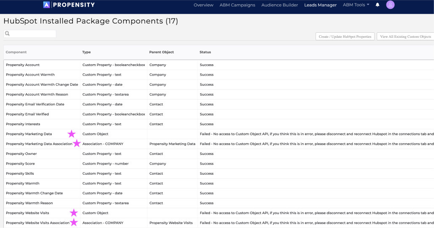The width and height of the screenshot is (434, 228).
Task: Select Propensity Marketing Data component
Action: (x=29, y=134)
